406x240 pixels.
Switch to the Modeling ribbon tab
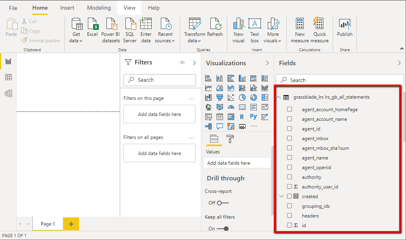pos(99,8)
